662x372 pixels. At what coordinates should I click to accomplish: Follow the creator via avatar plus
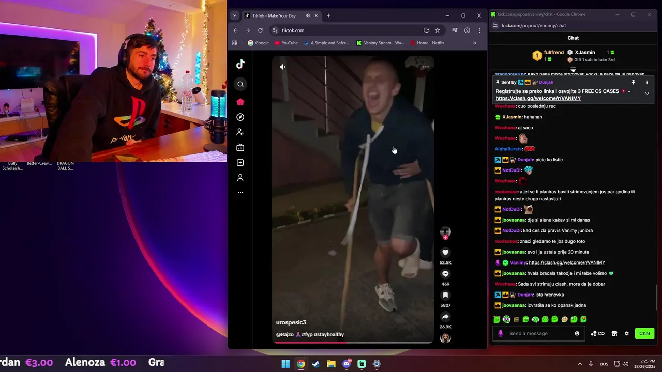(x=445, y=237)
